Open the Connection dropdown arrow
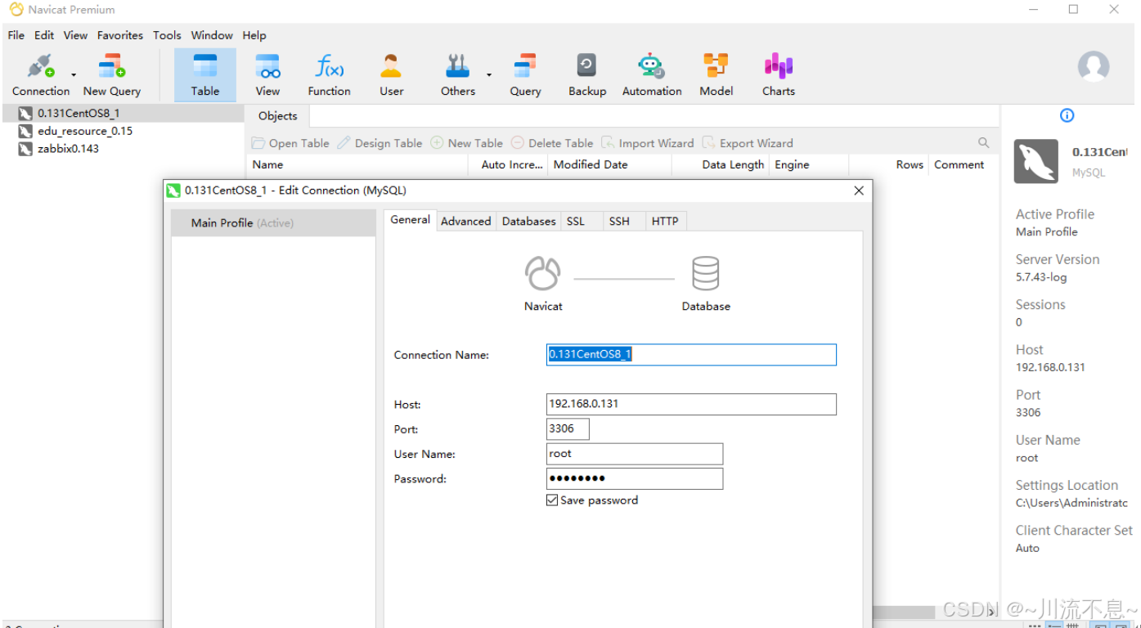This screenshot has width=1141, height=628. click(x=74, y=74)
